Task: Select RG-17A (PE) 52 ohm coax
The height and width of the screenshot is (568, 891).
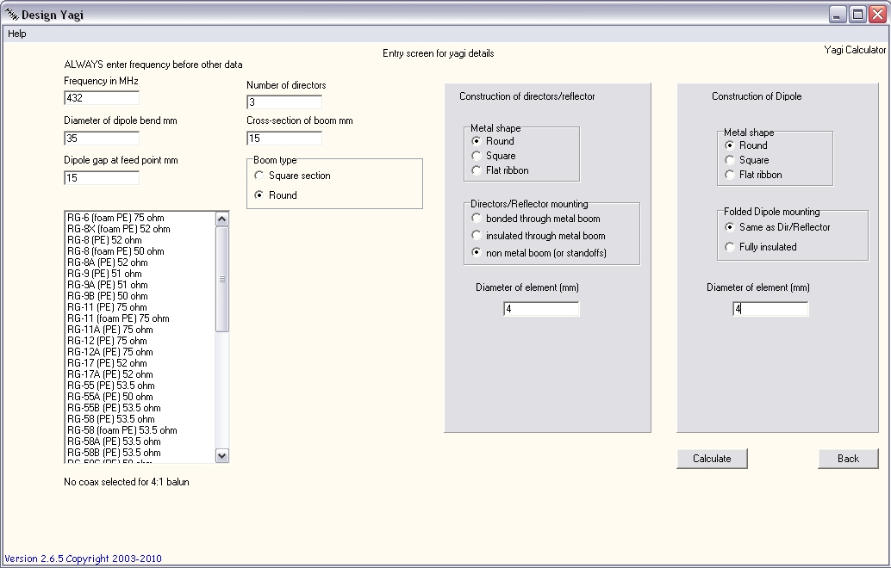Action: coord(140,374)
